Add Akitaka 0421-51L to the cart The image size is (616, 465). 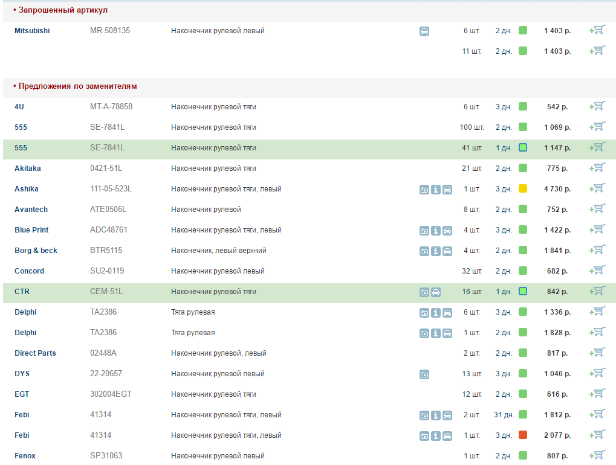click(x=597, y=168)
